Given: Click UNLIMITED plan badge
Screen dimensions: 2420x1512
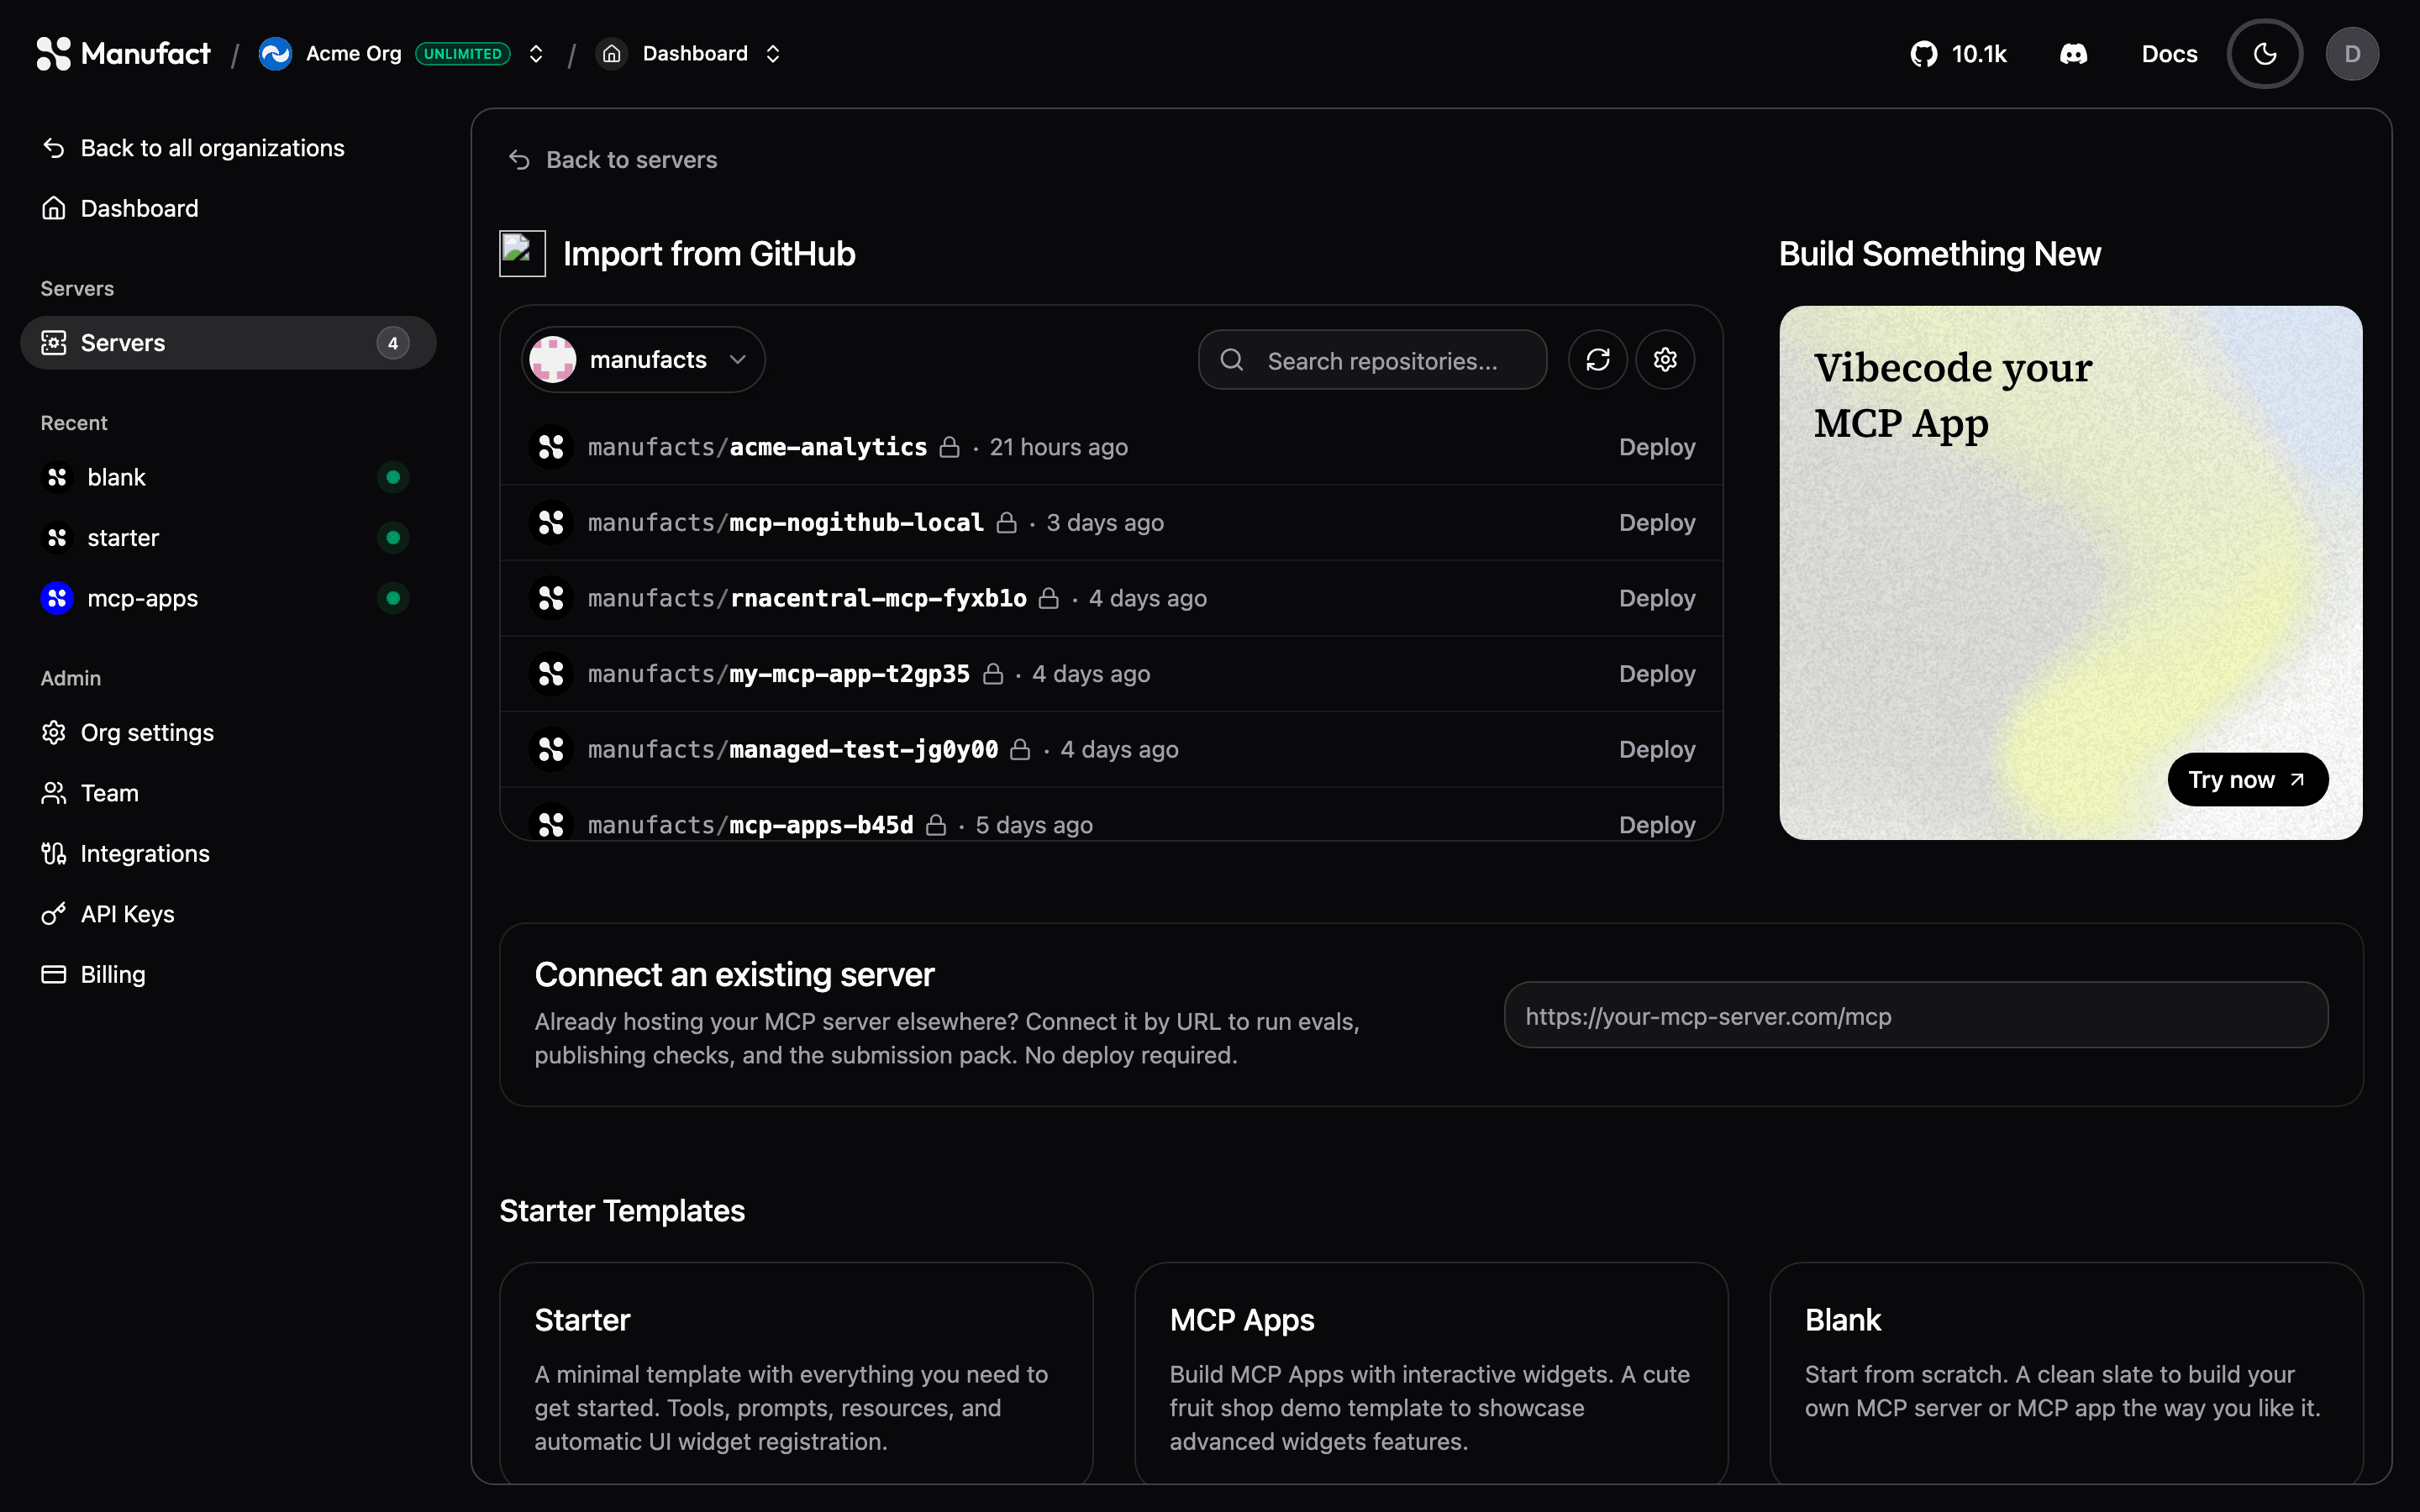Looking at the screenshot, I should [462, 54].
